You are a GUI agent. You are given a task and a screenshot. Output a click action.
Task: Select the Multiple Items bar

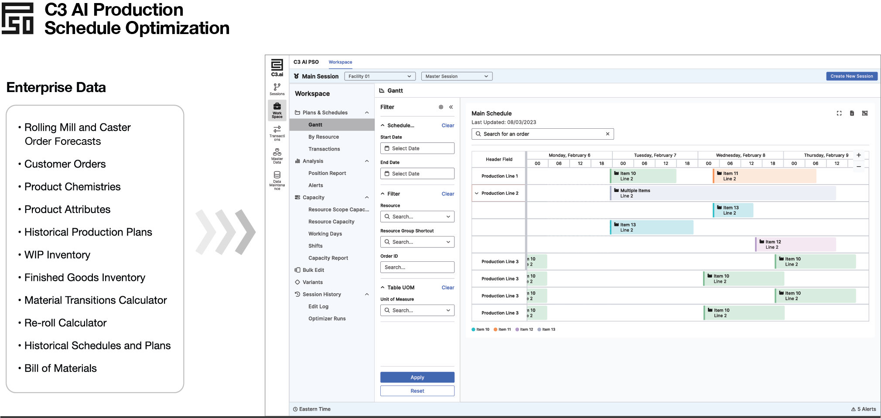tap(723, 193)
